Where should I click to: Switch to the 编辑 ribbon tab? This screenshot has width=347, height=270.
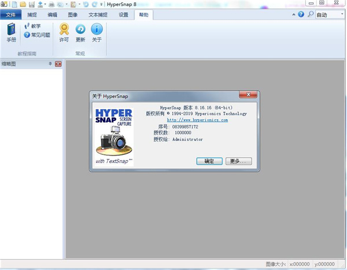53,14
